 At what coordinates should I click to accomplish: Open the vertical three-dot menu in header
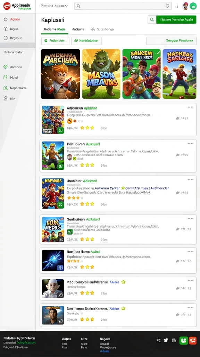click(x=177, y=6)
